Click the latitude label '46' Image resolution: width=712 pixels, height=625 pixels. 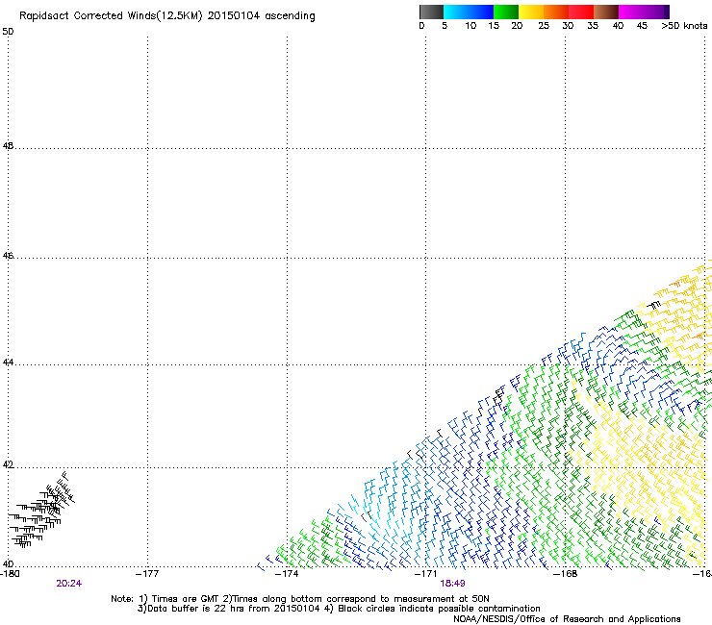click(8, 256)
